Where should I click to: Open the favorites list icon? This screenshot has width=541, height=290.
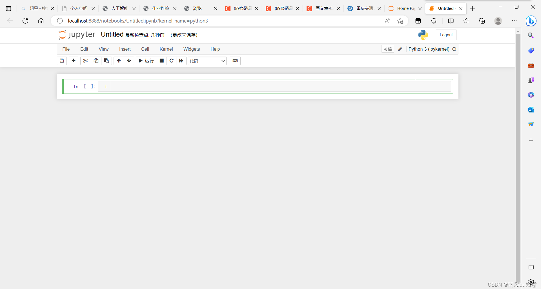click(x=466, y=21)
